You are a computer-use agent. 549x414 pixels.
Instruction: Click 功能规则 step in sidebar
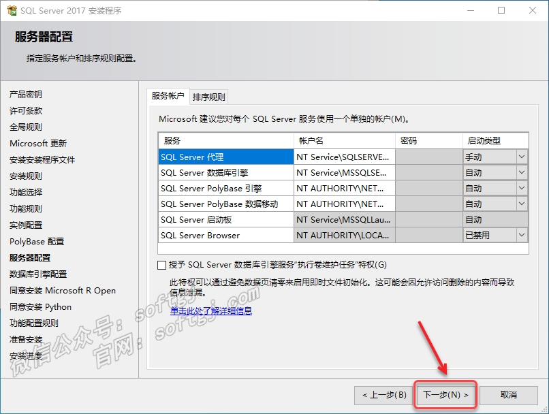(x=26, y=208)
